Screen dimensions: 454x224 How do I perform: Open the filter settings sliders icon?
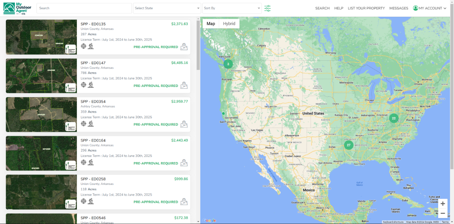pyautogui.click(x=267, y=8)
